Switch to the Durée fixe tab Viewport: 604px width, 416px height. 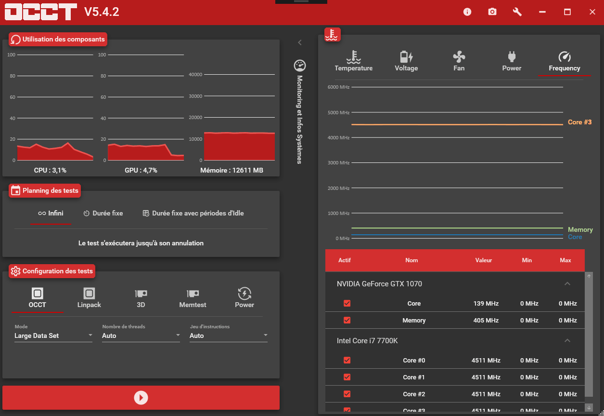click(x=103, y=213)
